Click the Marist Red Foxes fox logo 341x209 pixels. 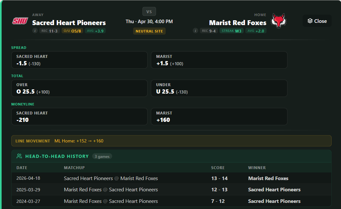pyautogui.click(x=278, y=21)
